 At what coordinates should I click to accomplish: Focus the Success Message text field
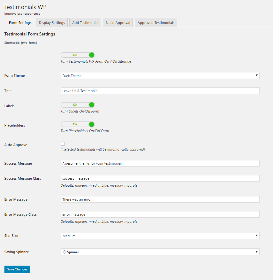click(x=160, y=163)
